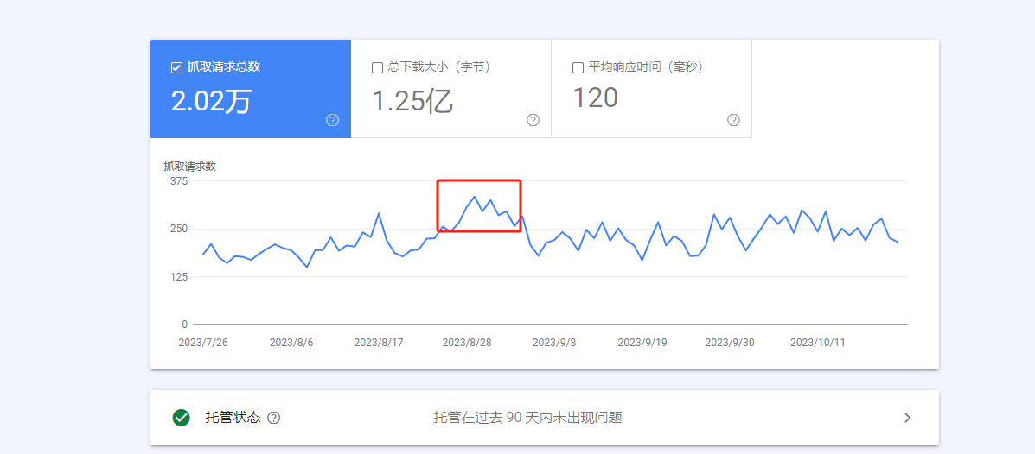This screenshot has width=1035, height=454.
Task: Uncheck the 抓取请求总数 checkbox
Action: point(176,67)
